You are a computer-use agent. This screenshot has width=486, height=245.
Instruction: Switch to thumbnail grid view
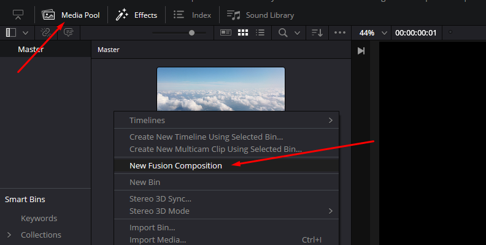(243, 32)
